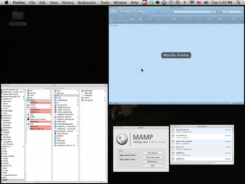Select first zip file in Downloads list

(201, 131)
